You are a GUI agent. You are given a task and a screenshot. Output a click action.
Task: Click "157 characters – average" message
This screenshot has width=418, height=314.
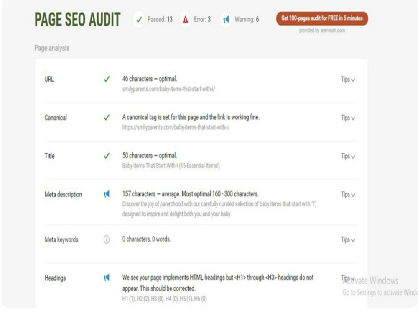click(x=190, y=194)
